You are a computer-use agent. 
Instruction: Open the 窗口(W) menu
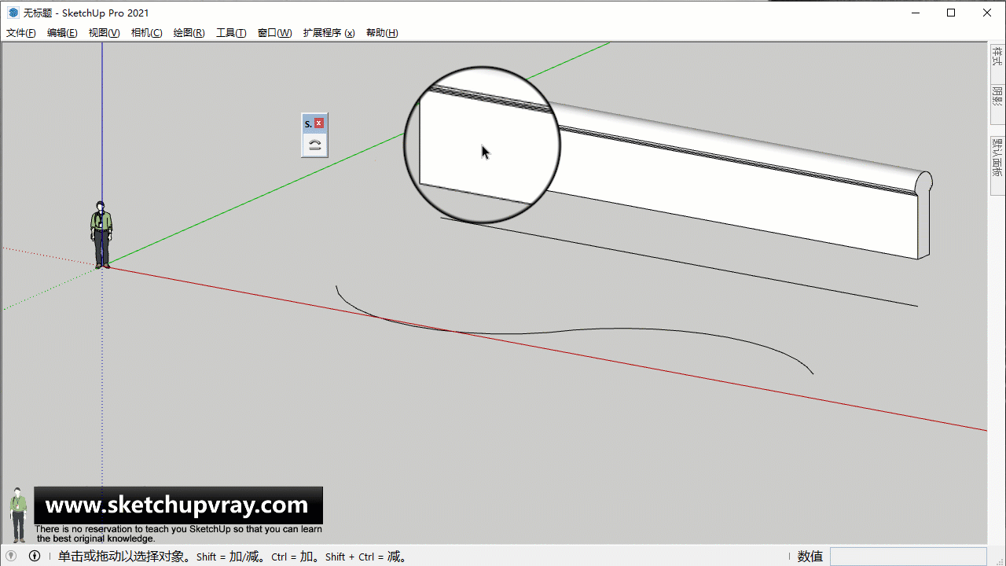tap(274, 33)
